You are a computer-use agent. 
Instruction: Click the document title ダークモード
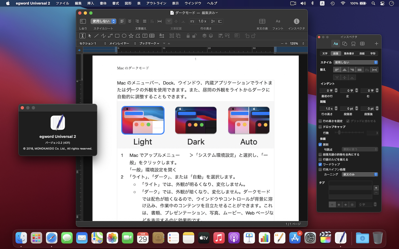click(185, 13)
